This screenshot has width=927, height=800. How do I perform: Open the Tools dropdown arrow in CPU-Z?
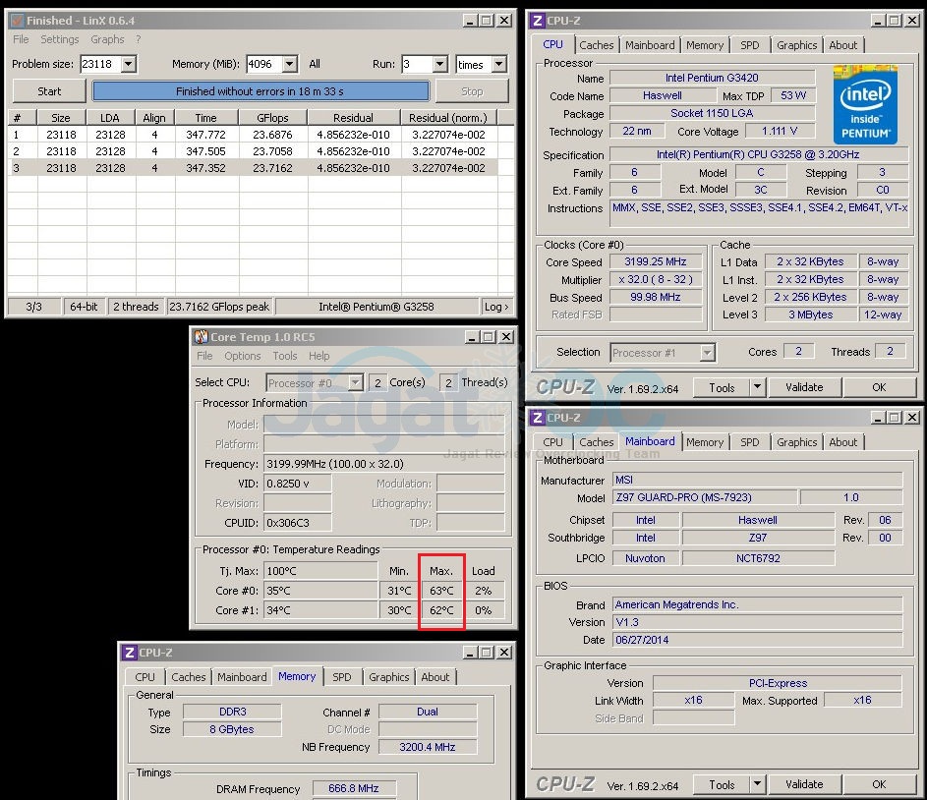757,387
